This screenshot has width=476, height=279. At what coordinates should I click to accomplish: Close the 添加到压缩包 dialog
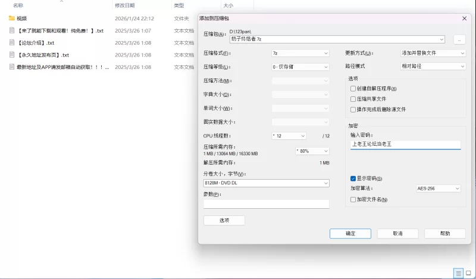pos(464,18)
